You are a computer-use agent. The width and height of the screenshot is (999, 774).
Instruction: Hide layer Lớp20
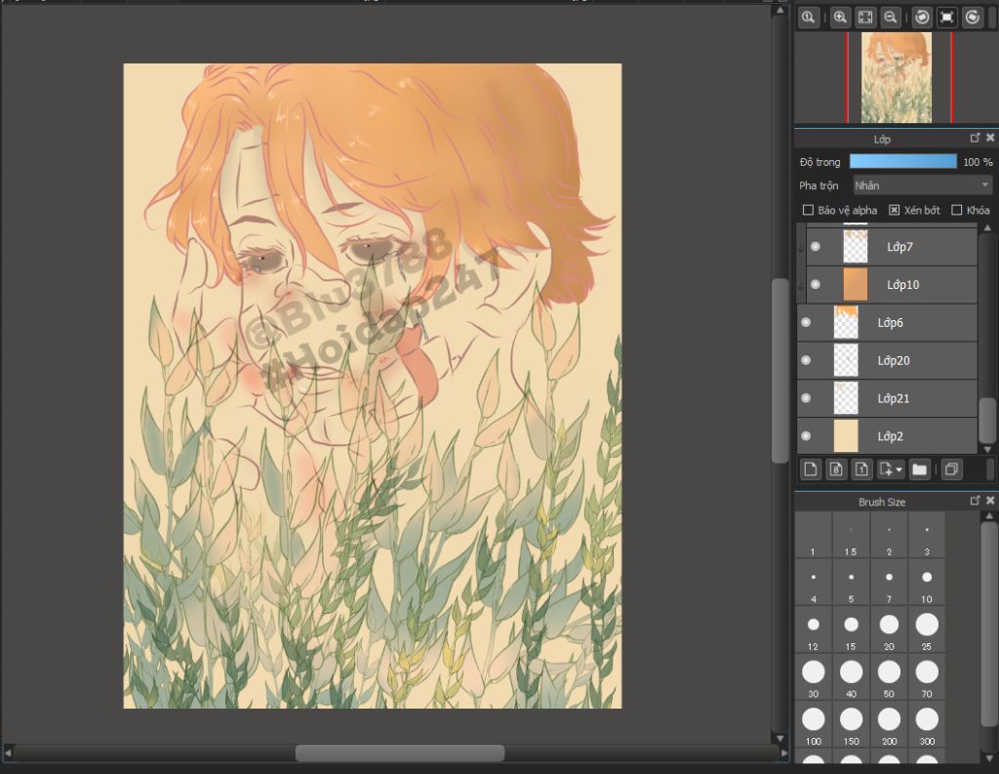coord(806,360)
